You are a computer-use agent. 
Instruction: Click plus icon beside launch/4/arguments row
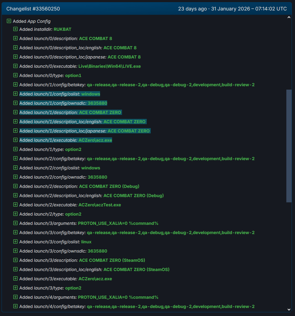click(x=15, y=297)
